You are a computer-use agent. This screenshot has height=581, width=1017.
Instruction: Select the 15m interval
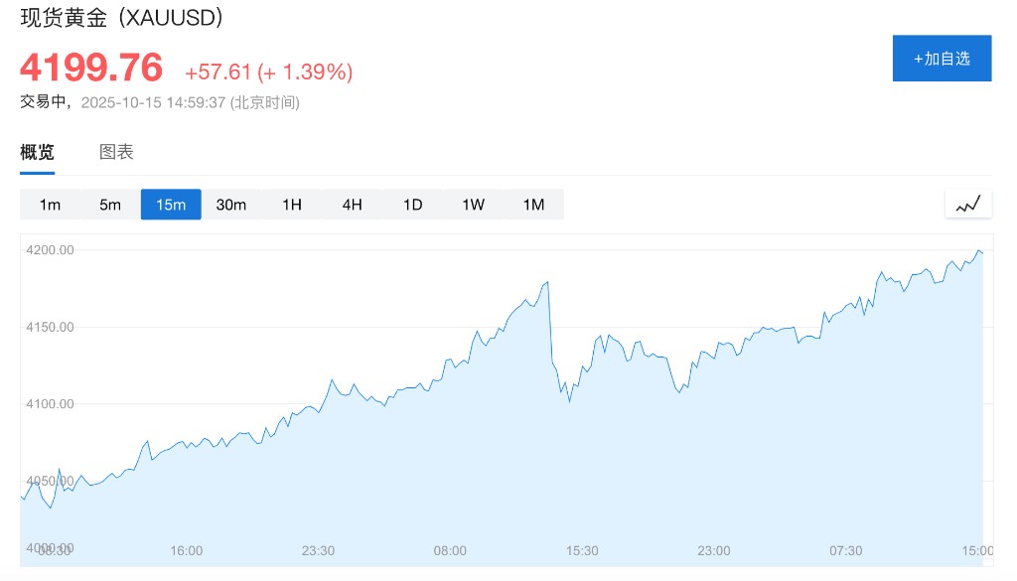pos(171,205)
